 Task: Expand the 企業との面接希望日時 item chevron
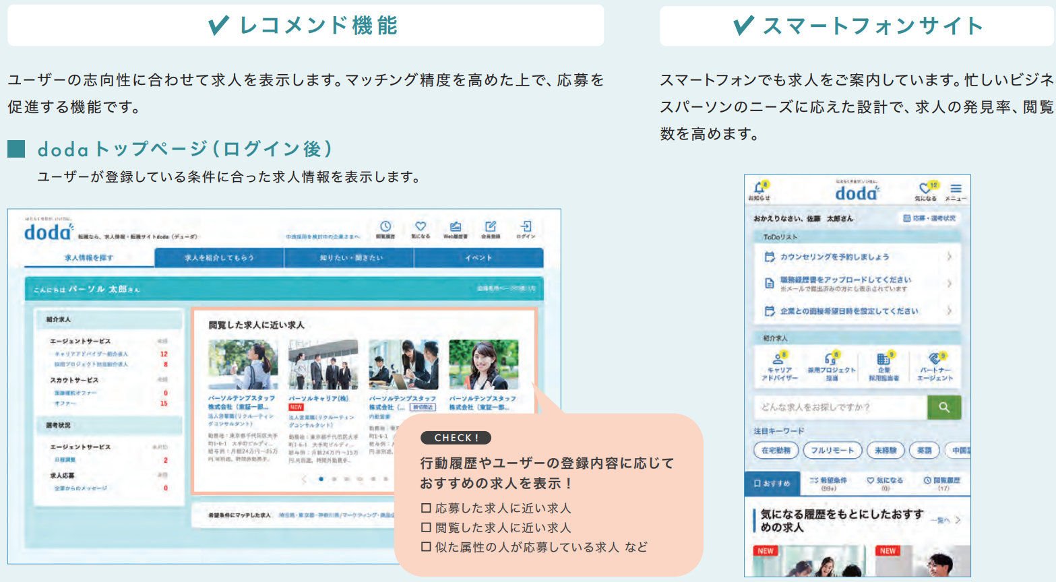pyautogui.click(x=949, y=311)
